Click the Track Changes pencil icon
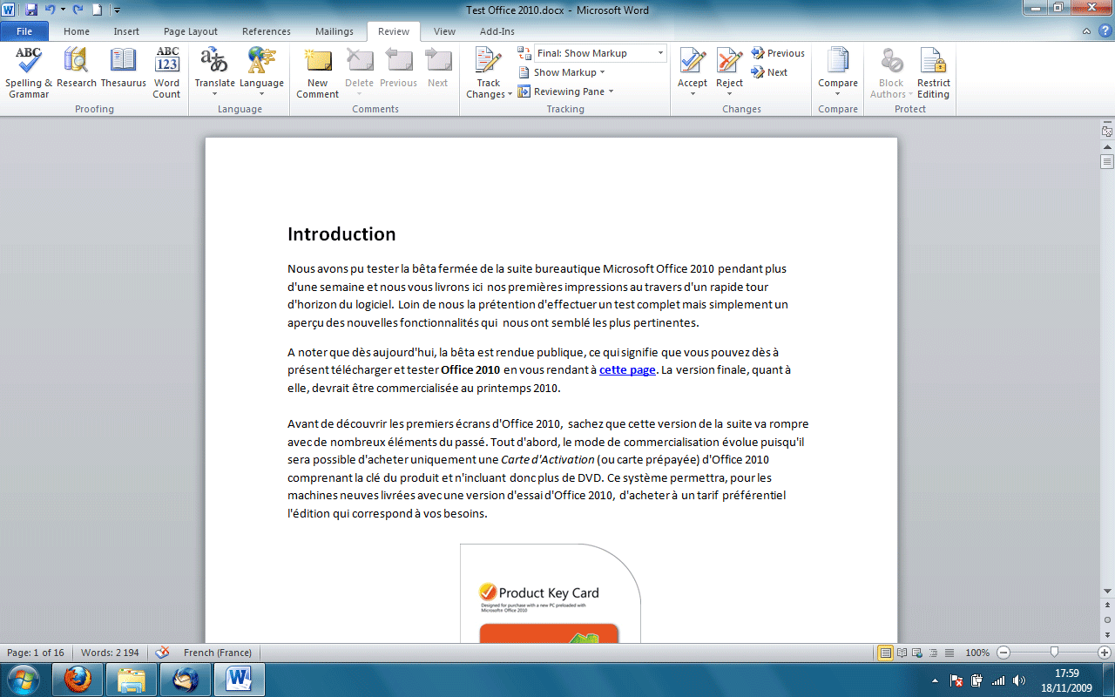This screenshot has height=697, width=1115. (x=488, y=61)
